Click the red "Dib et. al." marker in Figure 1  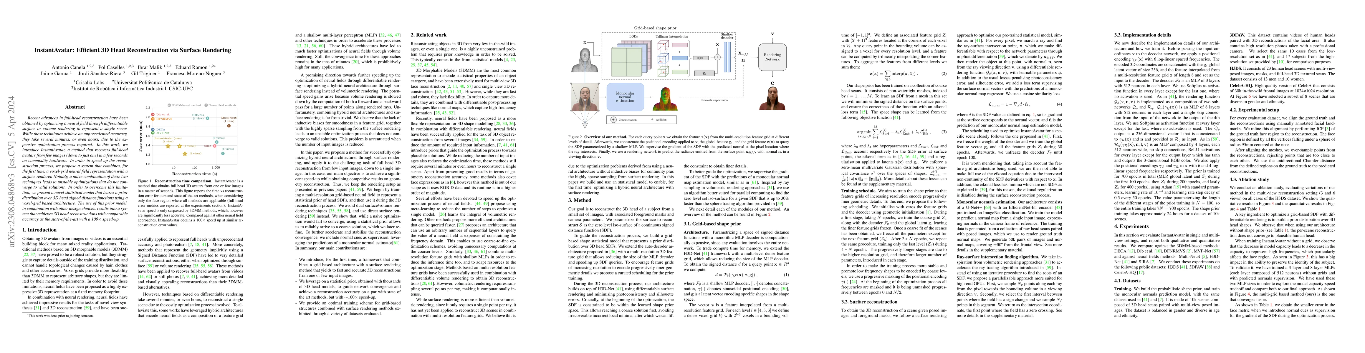coord(153,115)
